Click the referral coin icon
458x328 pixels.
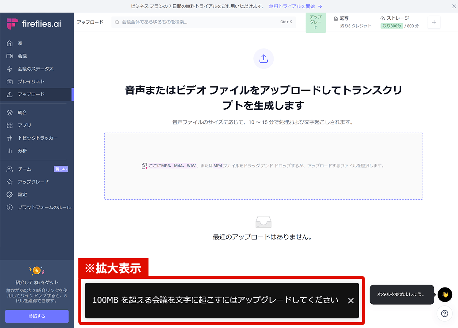(x=36, y=270)
